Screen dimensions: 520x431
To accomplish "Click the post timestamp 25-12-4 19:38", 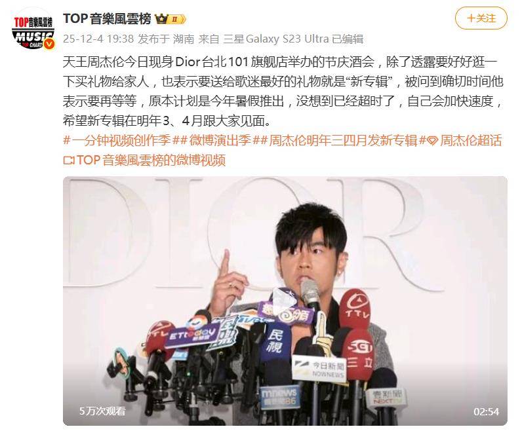I will point(98,39).
